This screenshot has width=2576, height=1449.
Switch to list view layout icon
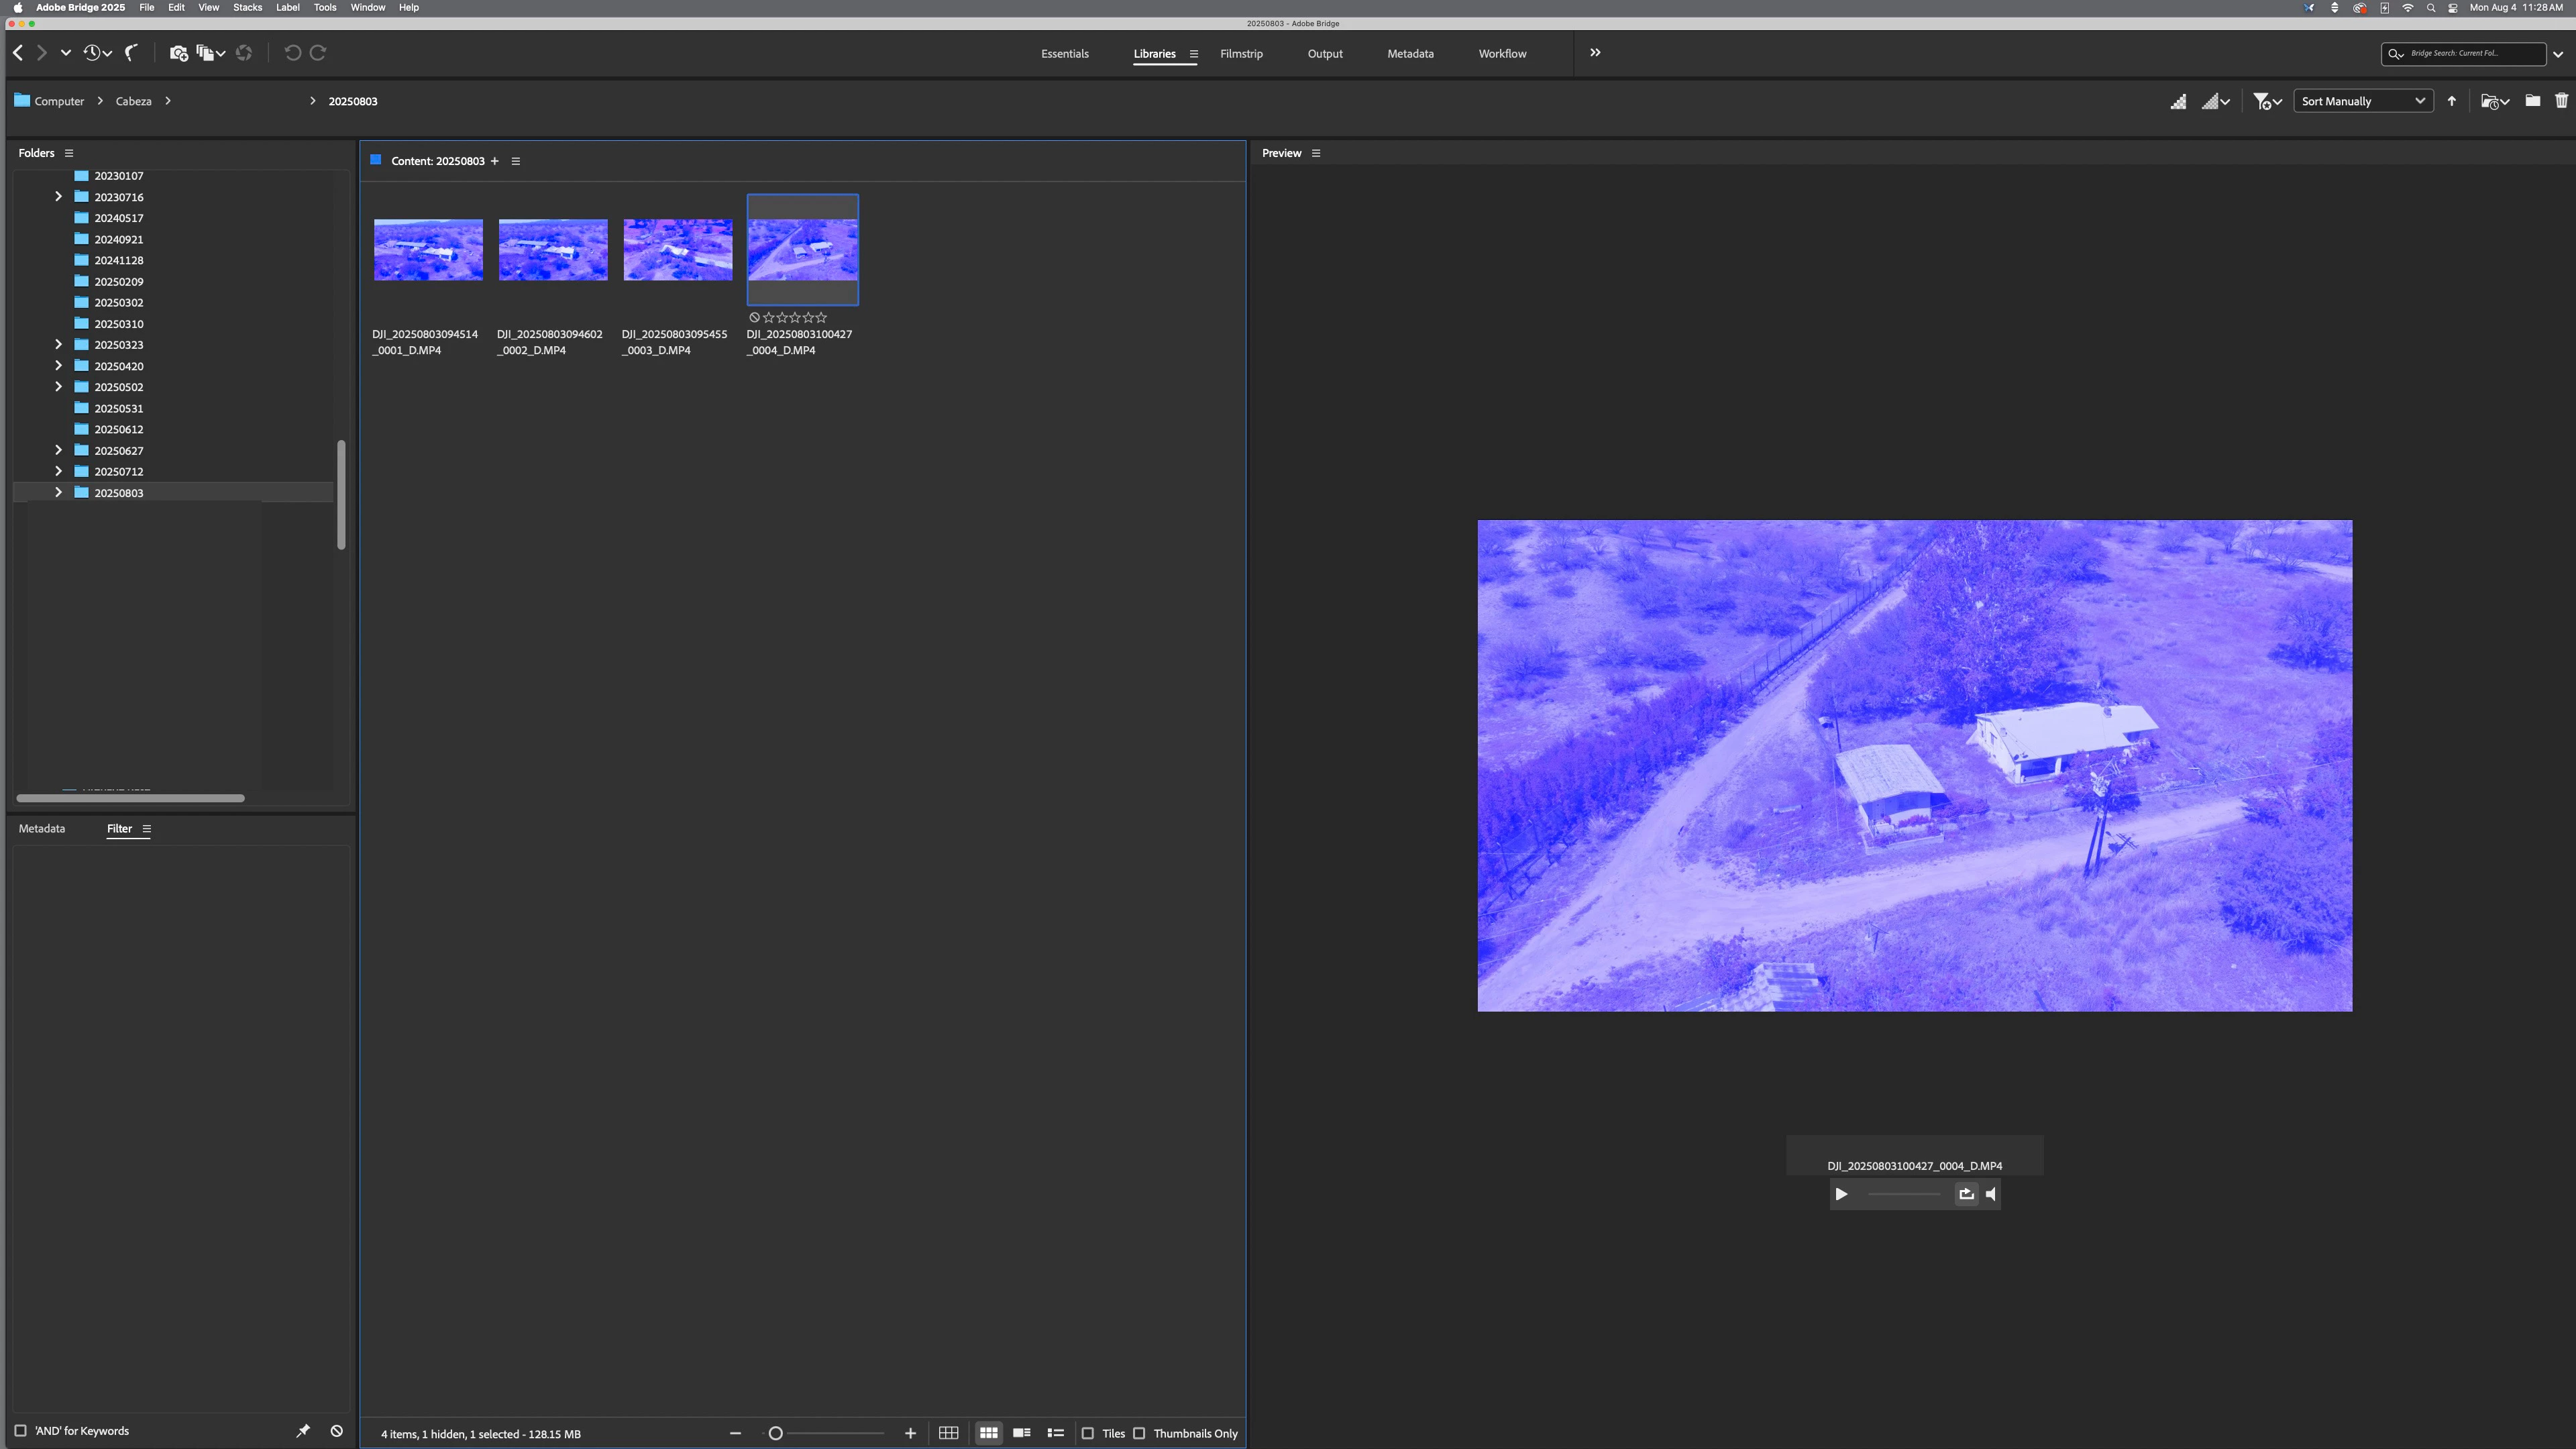[x=1055, y=1433]
